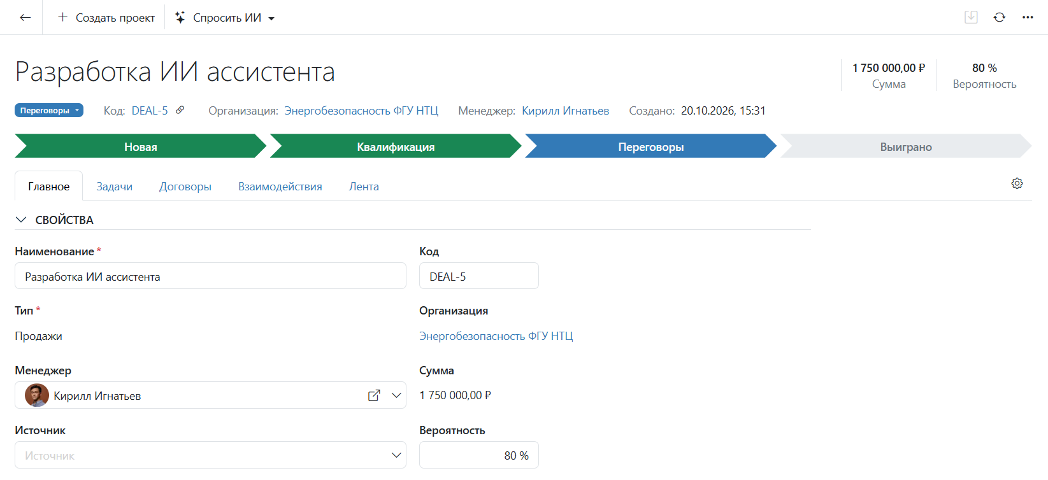
Task: Expand the Менеджер field dropdown arrow
Action: pyautogui.click(x=396, y=395)
